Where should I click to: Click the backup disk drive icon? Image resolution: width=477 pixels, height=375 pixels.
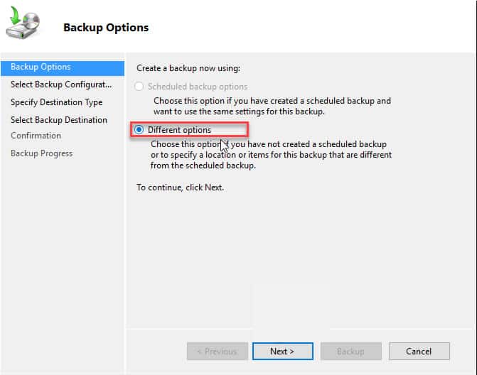click(x=23, y=23)
